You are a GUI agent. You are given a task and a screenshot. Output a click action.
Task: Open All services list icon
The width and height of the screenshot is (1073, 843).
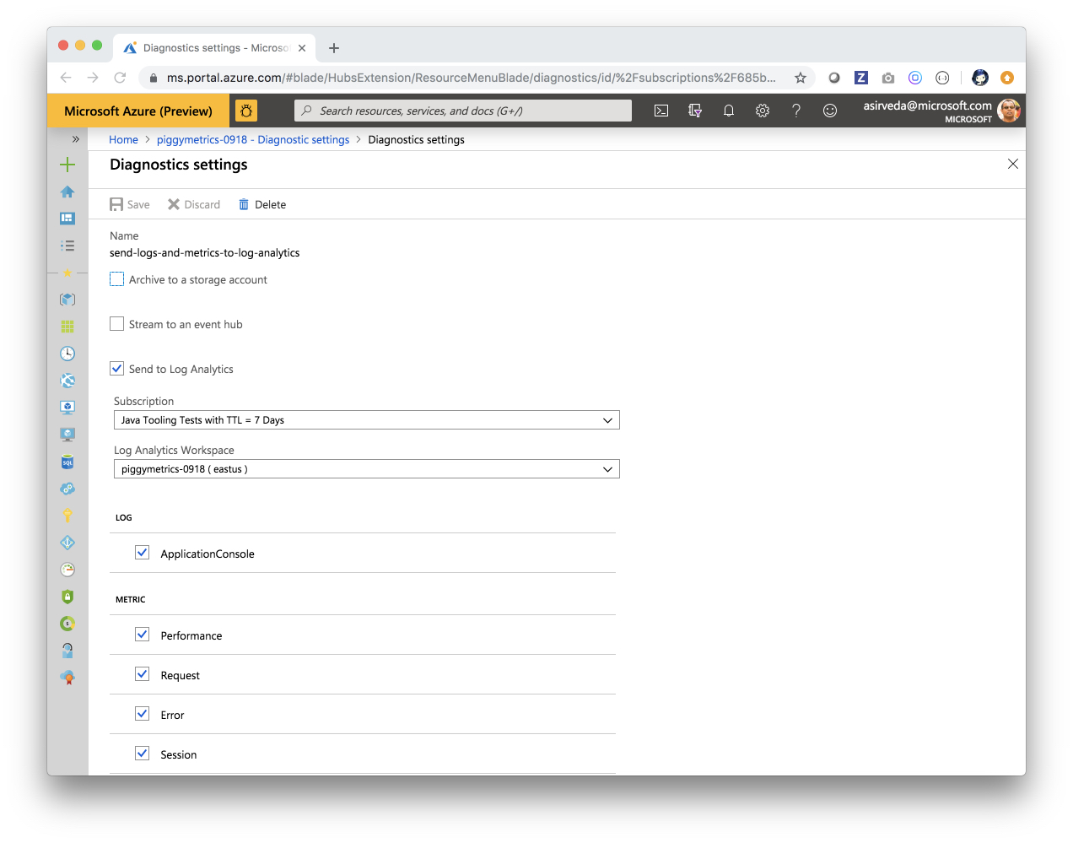point(67,246)
